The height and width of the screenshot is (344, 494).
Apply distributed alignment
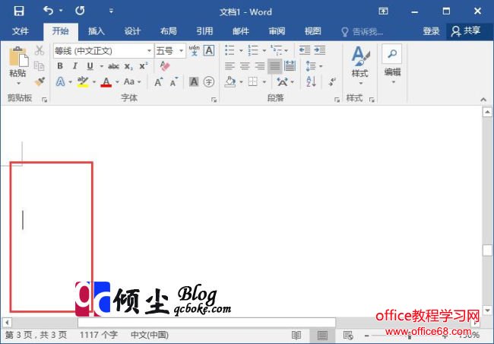point(290,66)
